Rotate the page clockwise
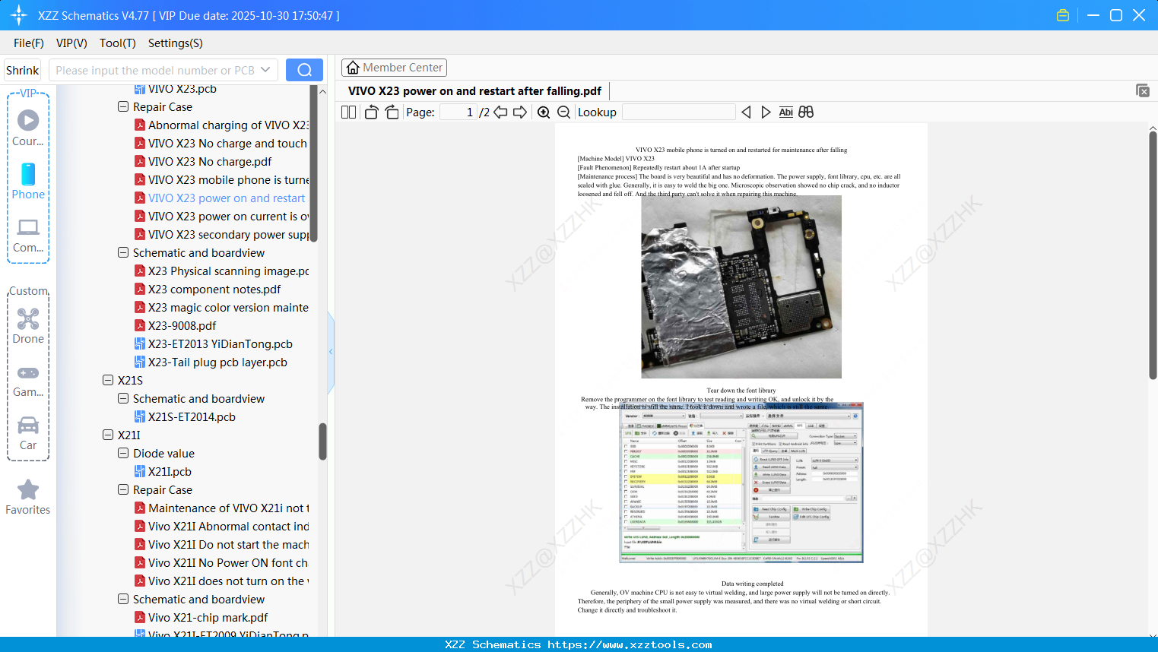This screenshot has width=1158, height=652. click(x=392, y=112)
